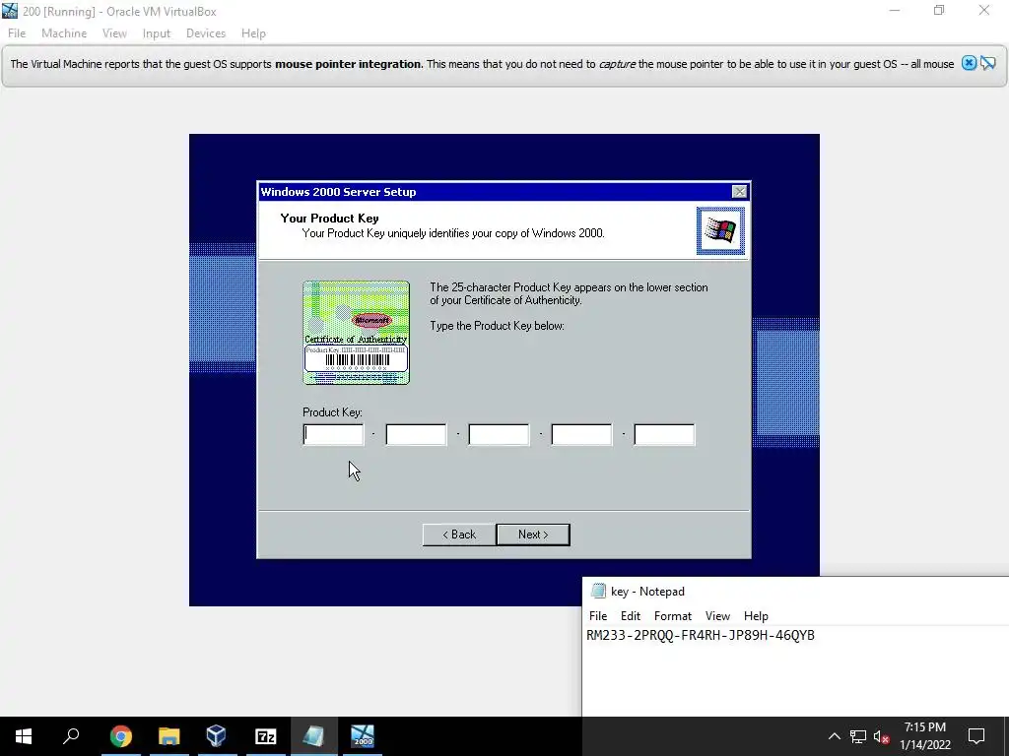Show hidden system tray icons
This screenshot has height=756, width=1009.
coord(834,736)
